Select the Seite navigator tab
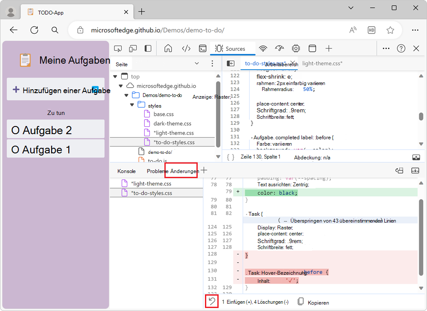 [121, 64]
